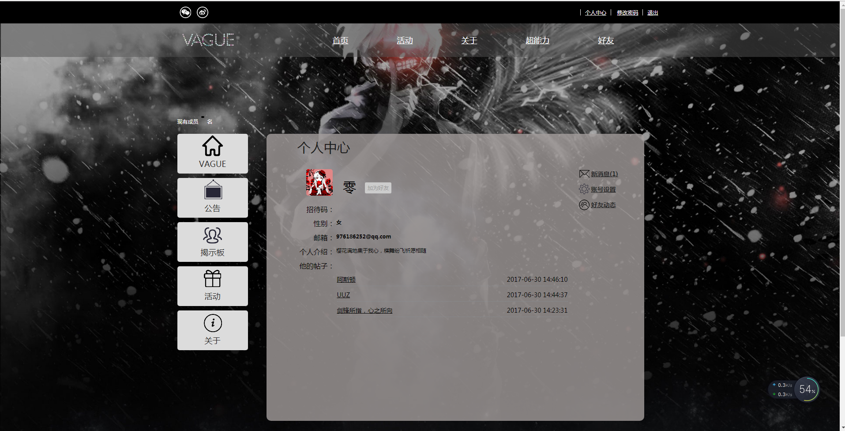Screen dimensions: 845x431
Task: Open 新消息(1) link
Action: point(605,174)
